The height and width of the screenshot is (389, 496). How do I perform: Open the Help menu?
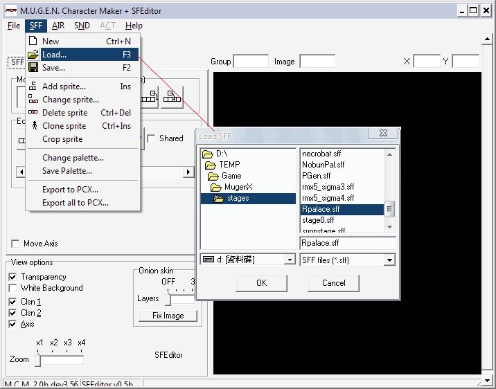134,26
